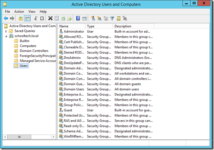
Task: Sort by the Description column header
Action: coord(134,26)
